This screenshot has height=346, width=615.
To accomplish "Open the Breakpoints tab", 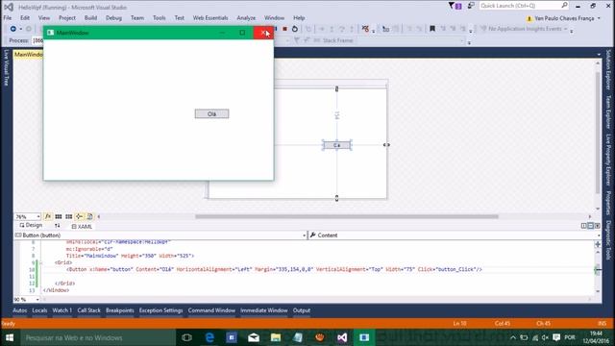I will click(x=119, y=310).
